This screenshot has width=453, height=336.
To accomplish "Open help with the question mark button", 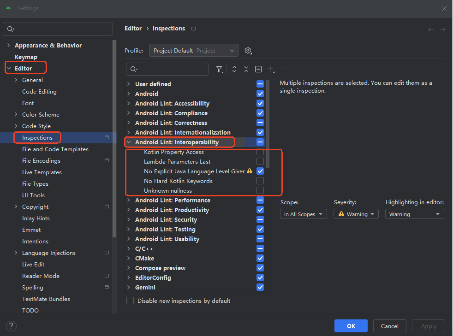I will coord(11,326).
